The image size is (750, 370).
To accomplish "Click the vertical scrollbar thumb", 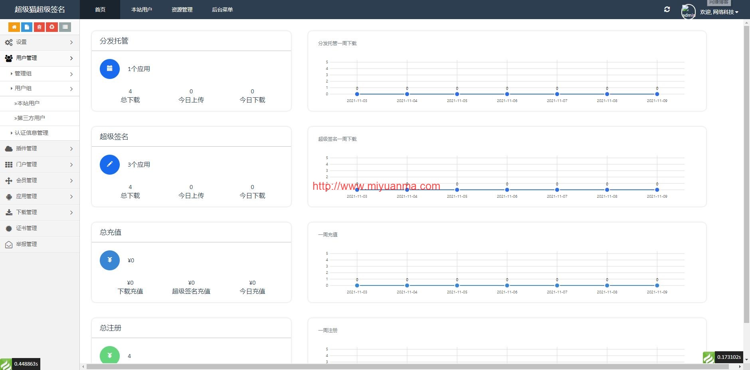I will (x=746, y=175).
